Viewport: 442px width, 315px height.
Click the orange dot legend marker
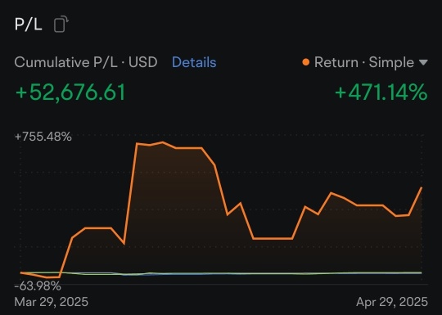pyautogui.click(x=305, y=62)
